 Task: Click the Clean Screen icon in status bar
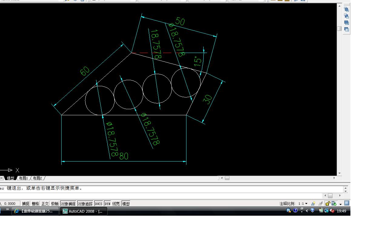tap(347, 203)
